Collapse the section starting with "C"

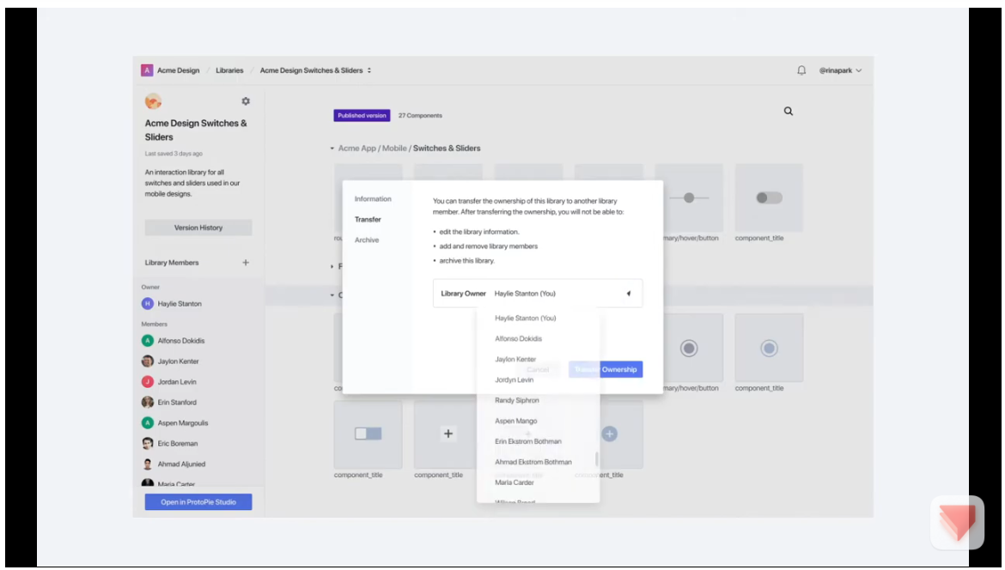tap(332, 295)
